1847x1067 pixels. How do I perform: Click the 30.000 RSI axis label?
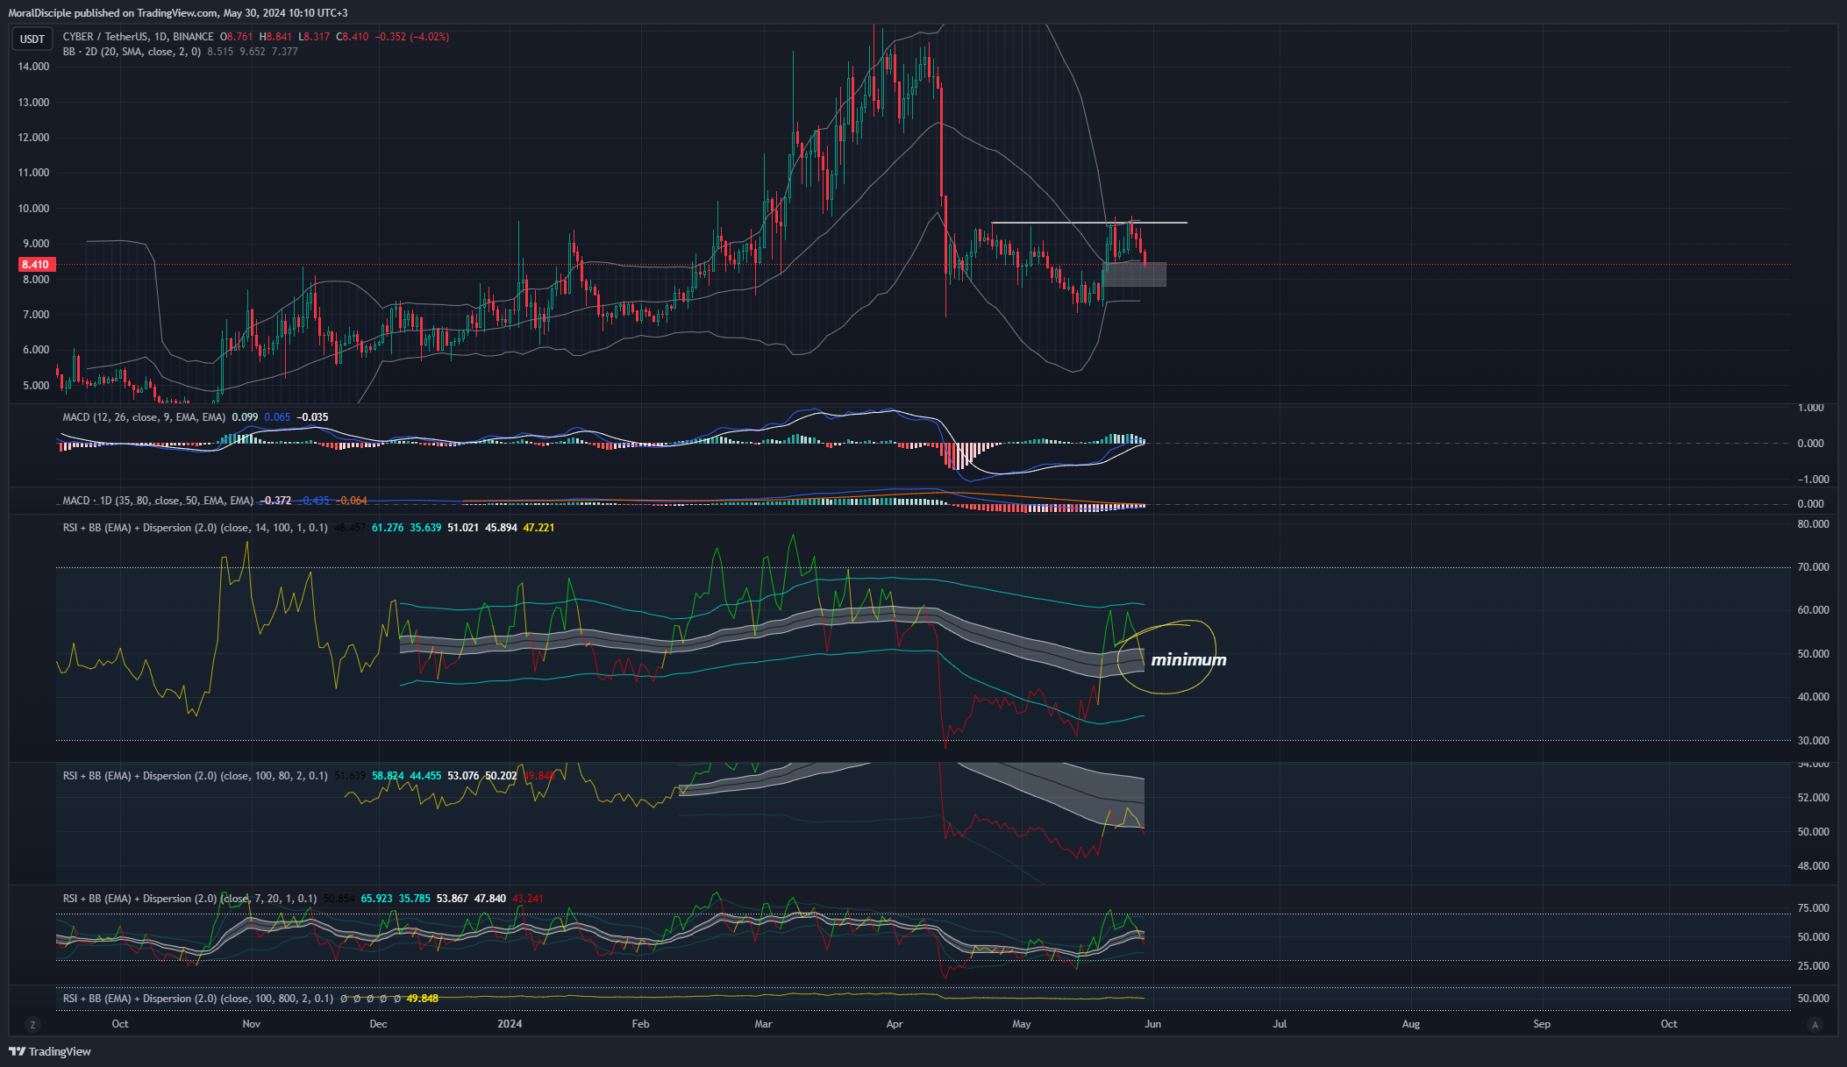[1813, 741]
